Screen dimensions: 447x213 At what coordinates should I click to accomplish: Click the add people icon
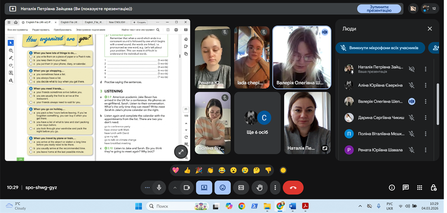[436, 48]
